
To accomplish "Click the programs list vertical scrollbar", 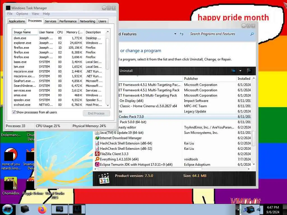I will [254, 138].
